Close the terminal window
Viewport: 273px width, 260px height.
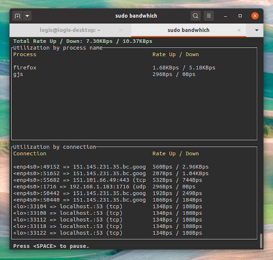[x=255, y=16]
